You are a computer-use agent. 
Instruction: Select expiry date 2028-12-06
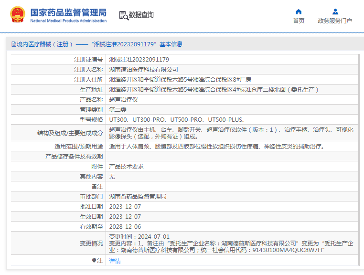coord(125,226)
